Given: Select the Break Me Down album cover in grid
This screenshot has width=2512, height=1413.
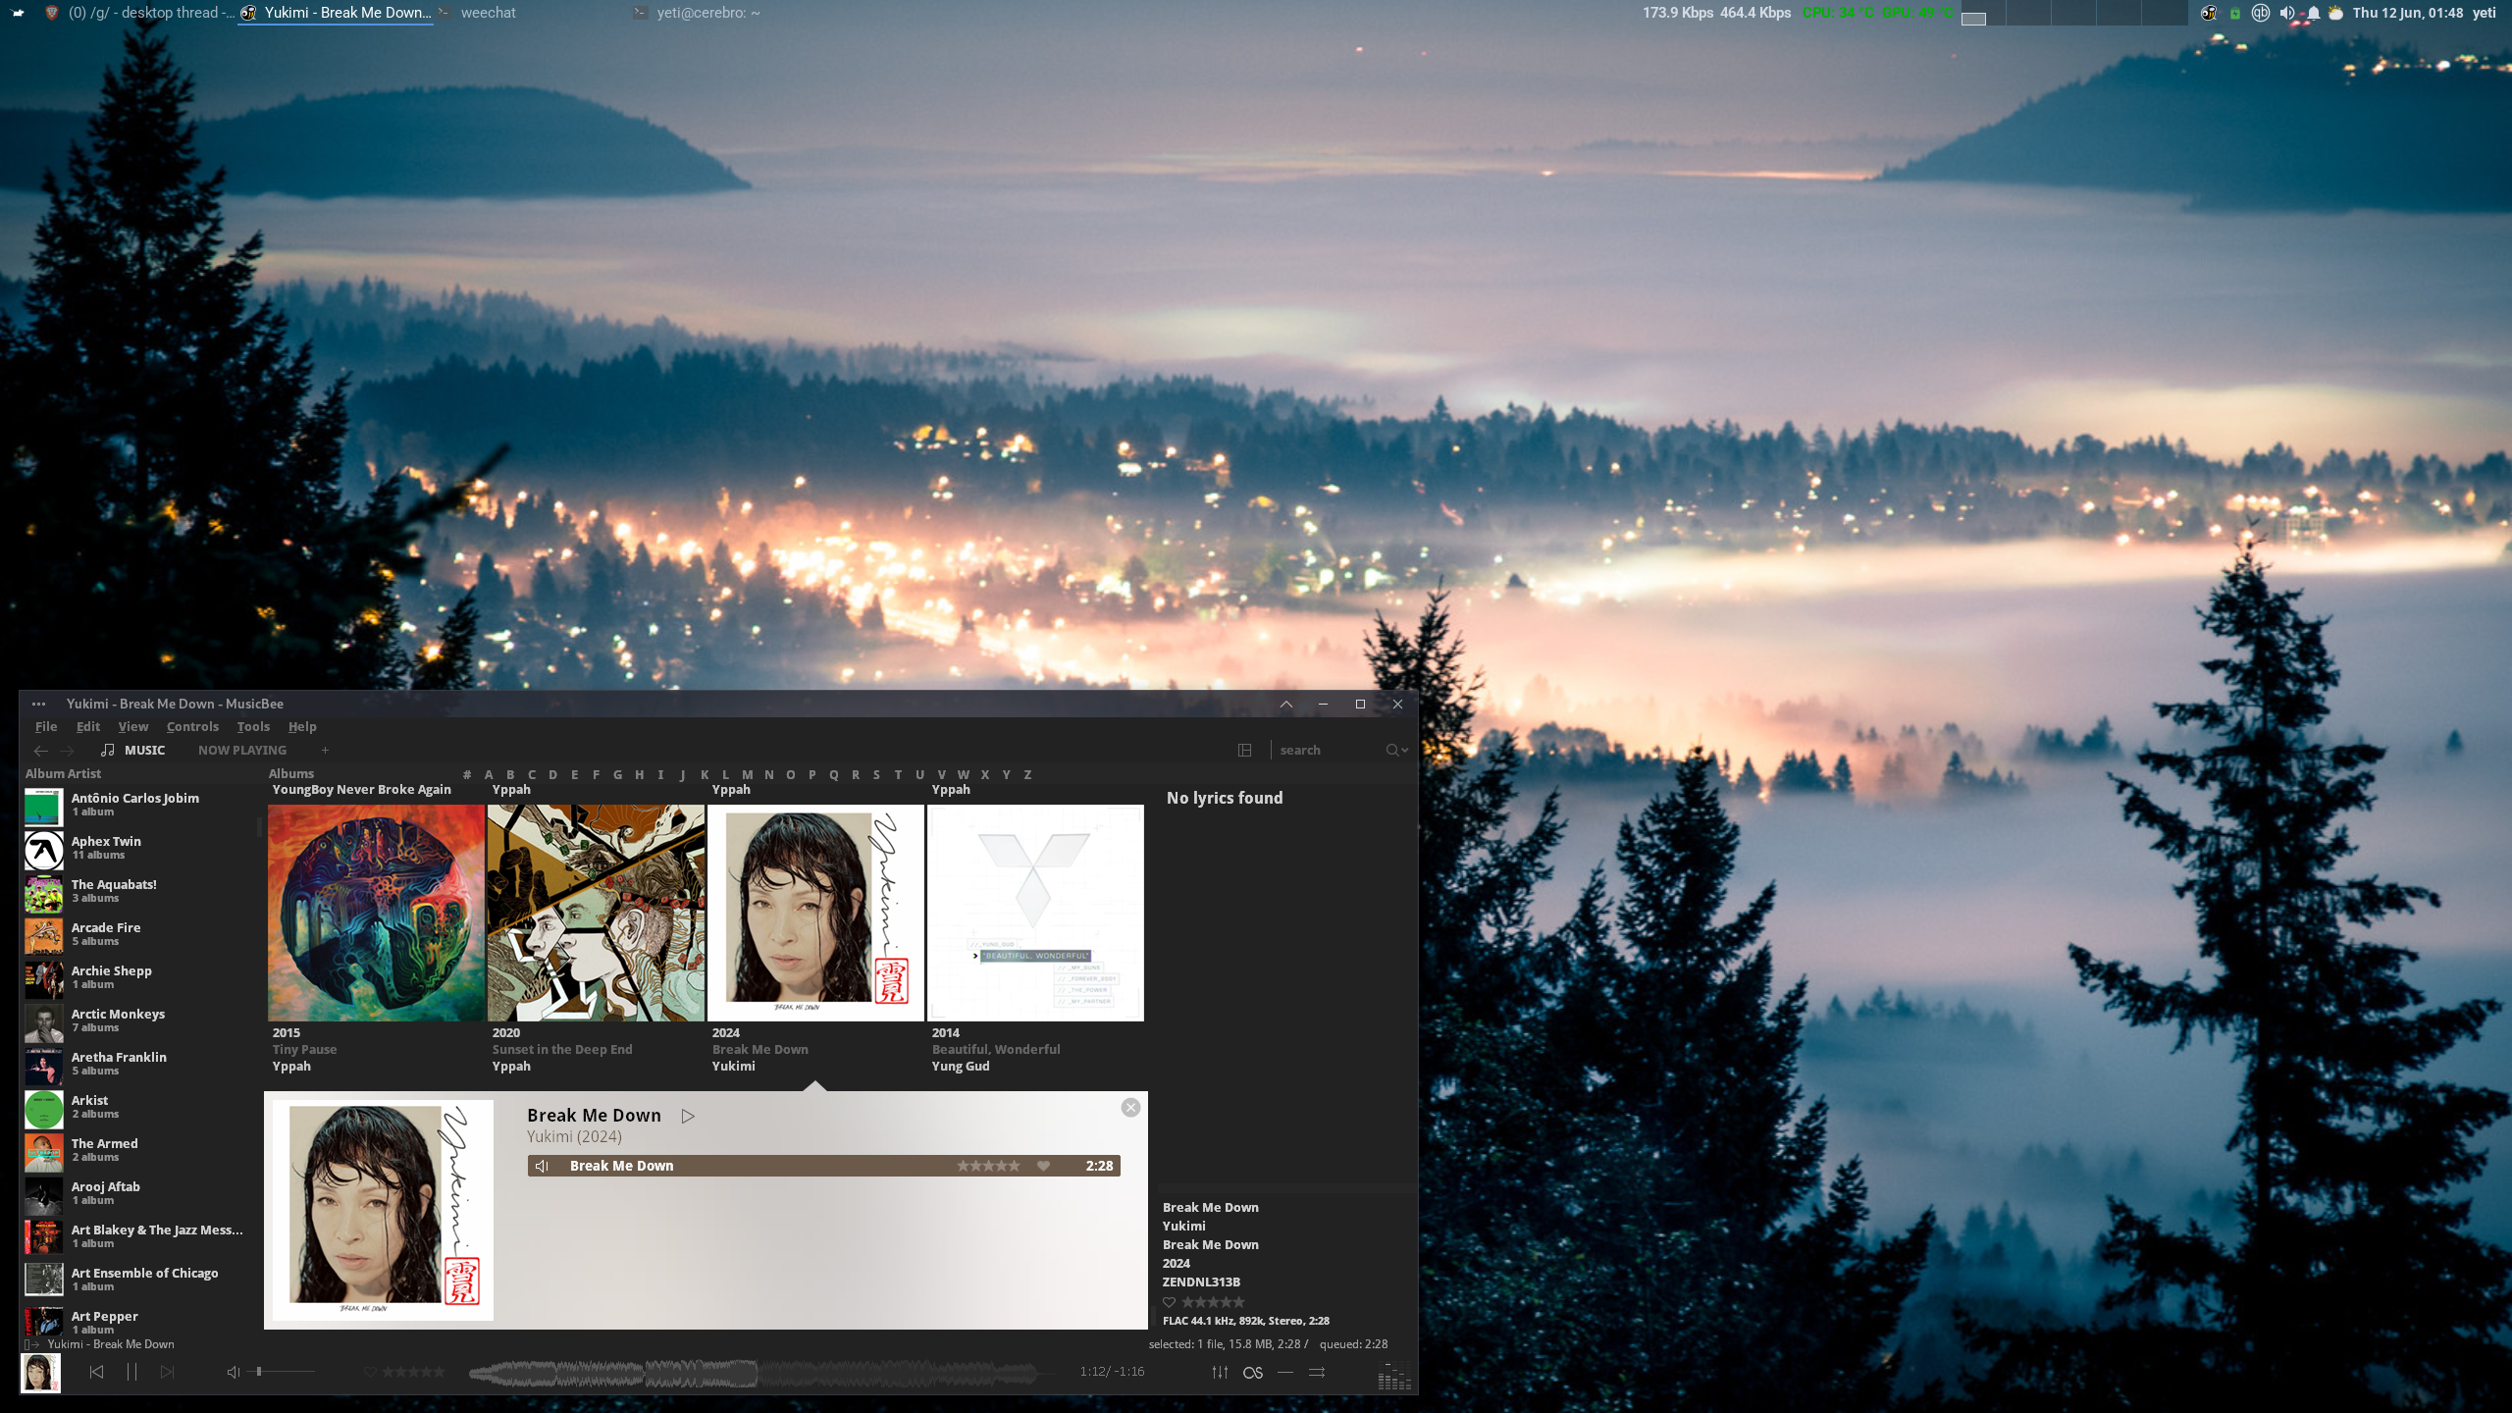Looking at the screenshot, I should [815, 913].
